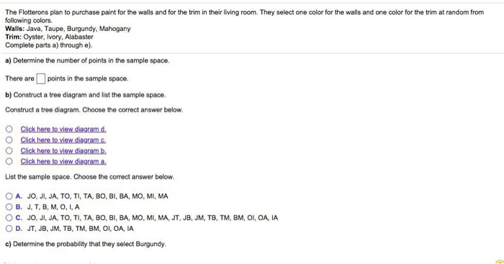Choose radio button for answer option C
This screenshot has height=264, width=504.
(9, 218)
